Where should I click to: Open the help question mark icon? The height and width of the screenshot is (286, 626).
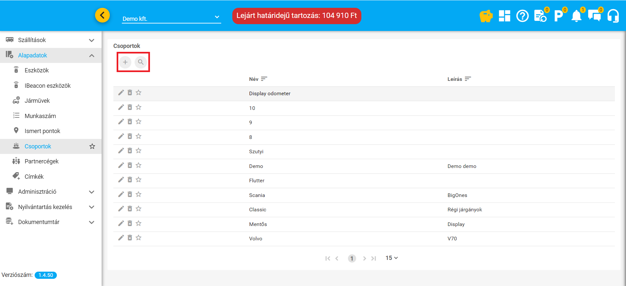pos(522,16)
